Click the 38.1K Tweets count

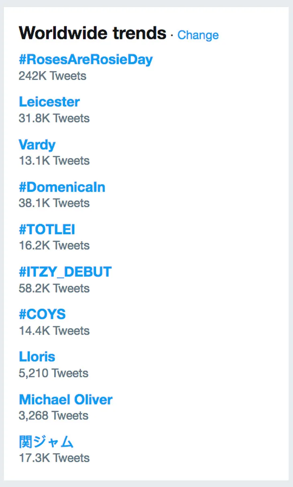click(x=54, y=203)
